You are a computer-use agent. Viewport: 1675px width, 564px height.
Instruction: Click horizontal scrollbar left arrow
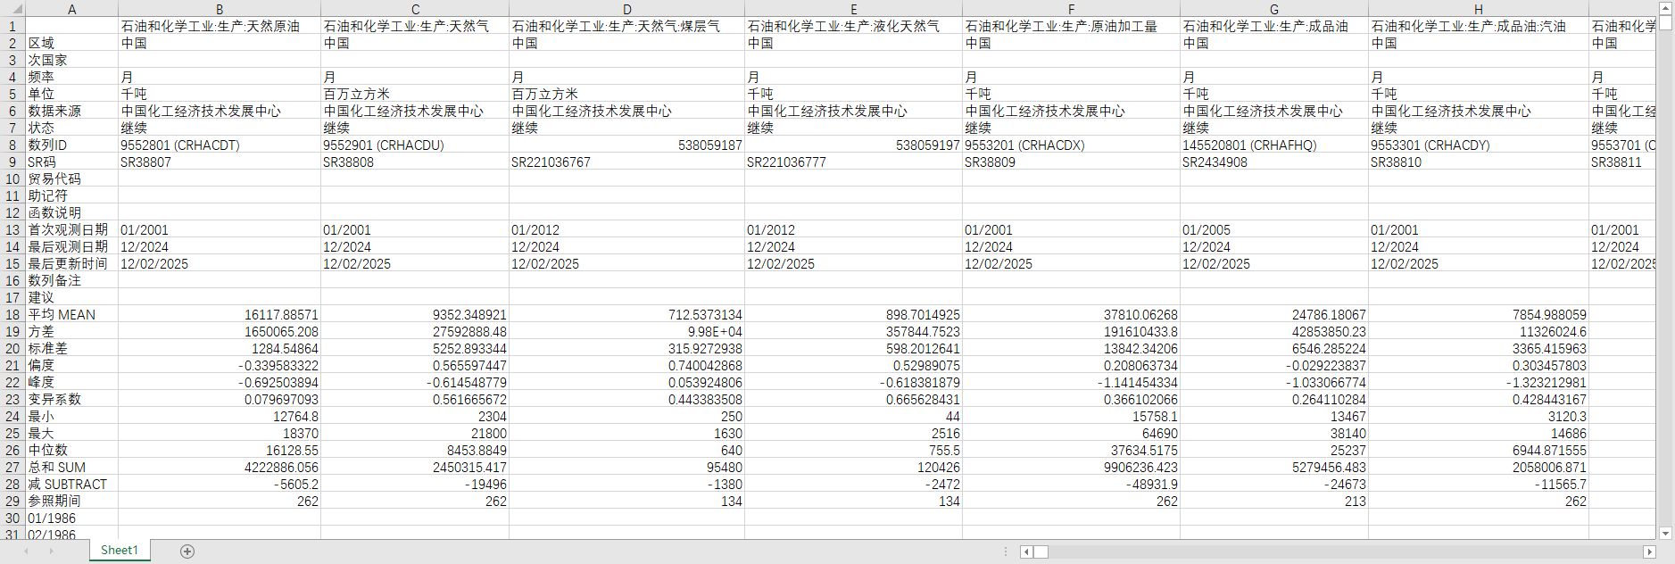pos(1026,552)
